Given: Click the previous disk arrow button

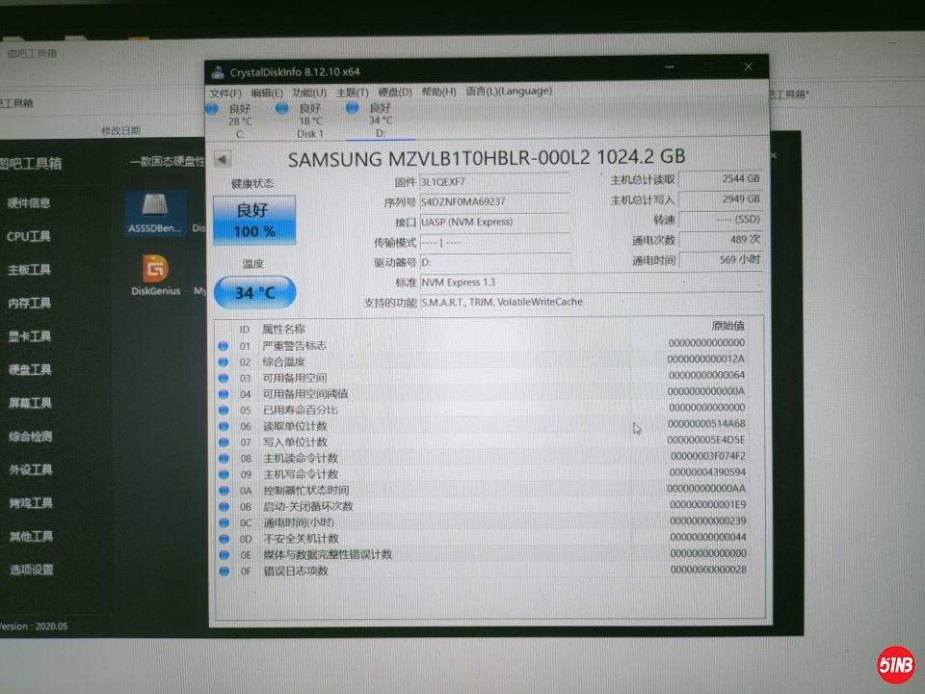Looking at the screenshot, I should coord(222,159).
